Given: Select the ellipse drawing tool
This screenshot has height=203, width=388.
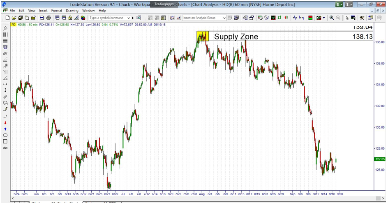Looking at the screenshot, I should pyautogui.click(x=5, y=135).
